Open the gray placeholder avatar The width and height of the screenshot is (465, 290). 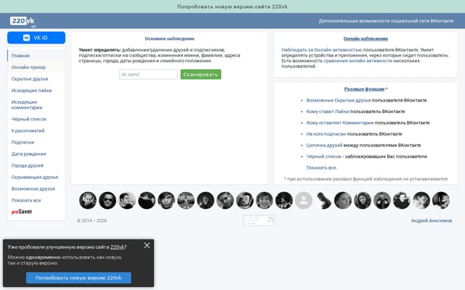coord(304,200)
